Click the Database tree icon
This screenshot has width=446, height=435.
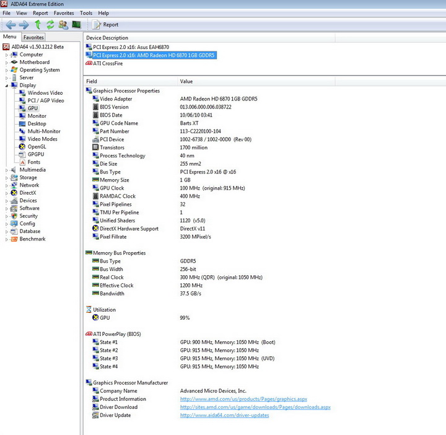14,231
